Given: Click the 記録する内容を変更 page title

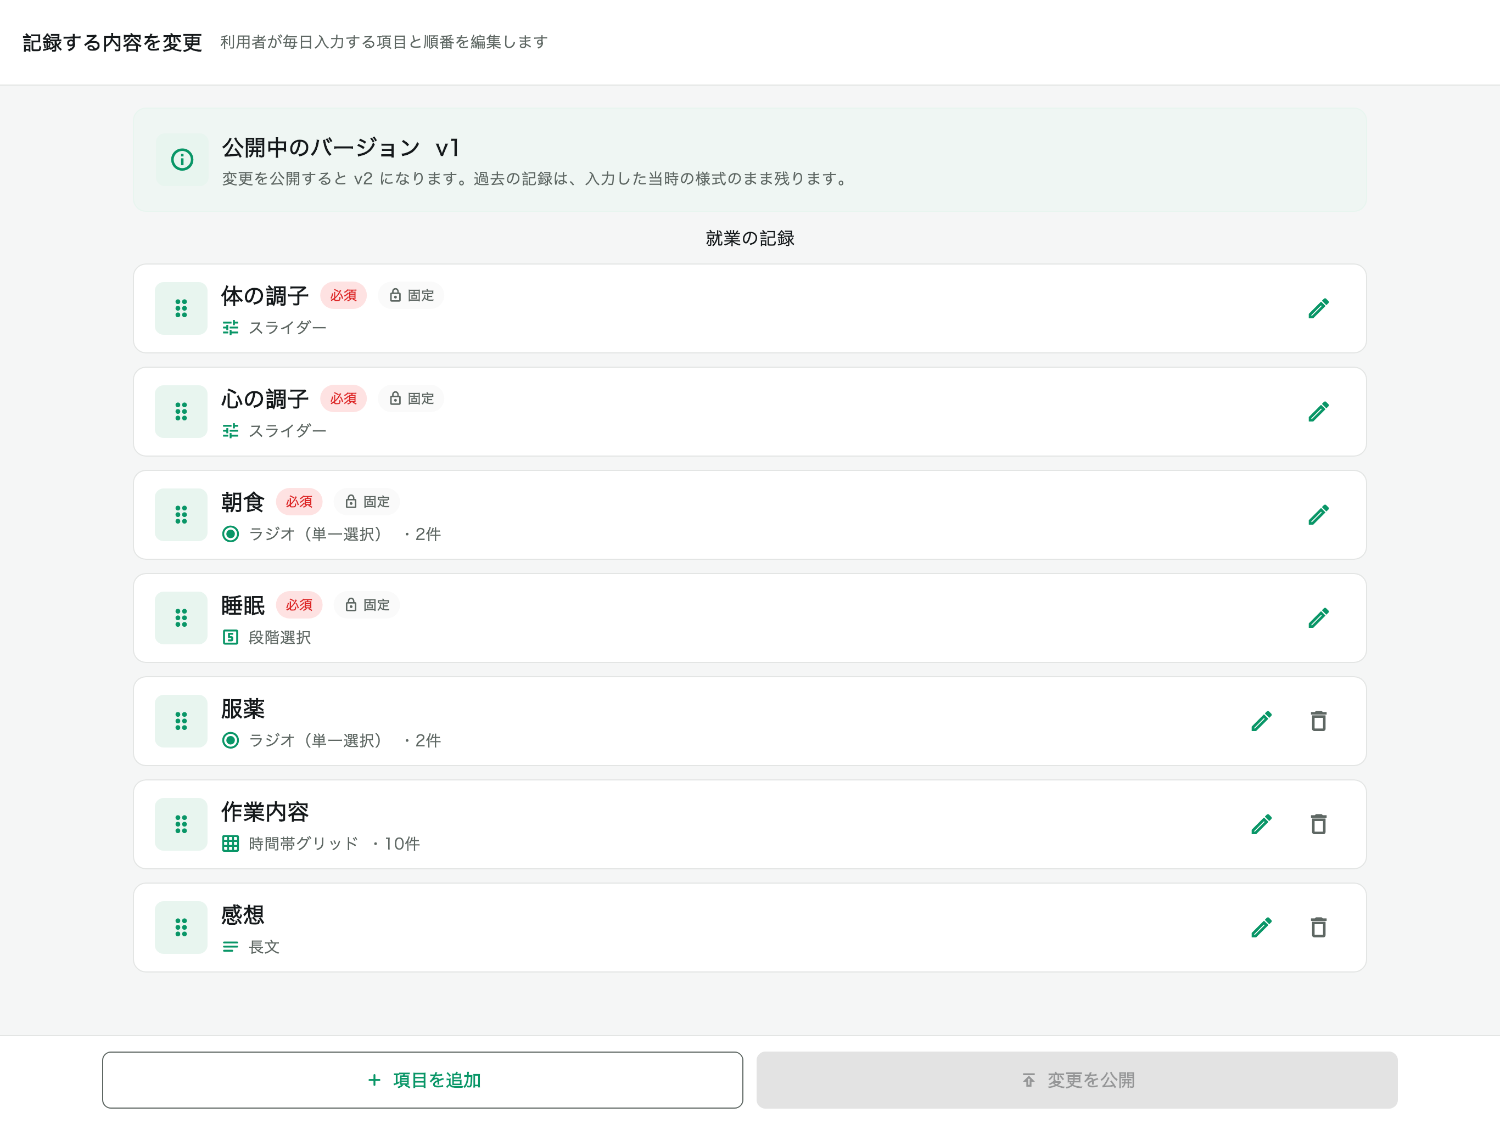Looking at the screenshot, I should pyautogui.click(x=113, y=42).
